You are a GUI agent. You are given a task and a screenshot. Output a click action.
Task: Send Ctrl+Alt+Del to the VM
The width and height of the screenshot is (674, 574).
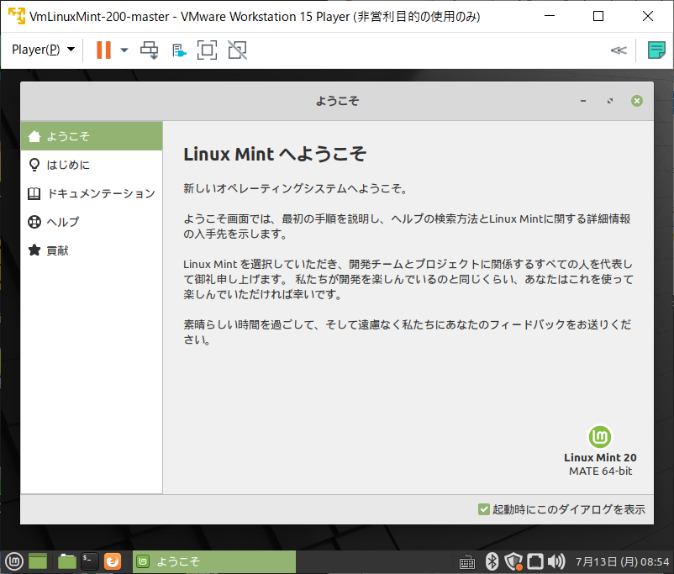click(x=150, y=50)
